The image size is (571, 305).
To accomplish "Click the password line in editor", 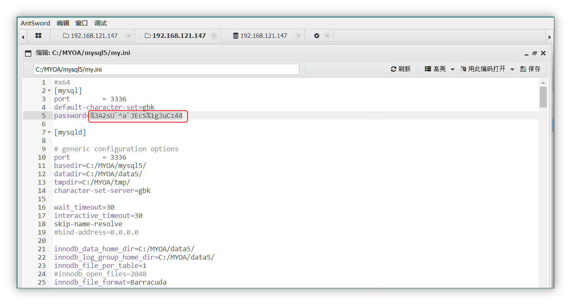I will click(x=118, y=116).
